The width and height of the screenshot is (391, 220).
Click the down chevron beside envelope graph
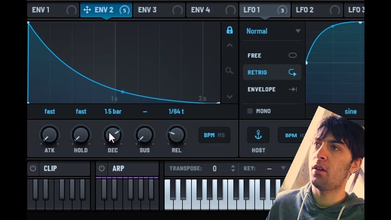tap(229, 97)
